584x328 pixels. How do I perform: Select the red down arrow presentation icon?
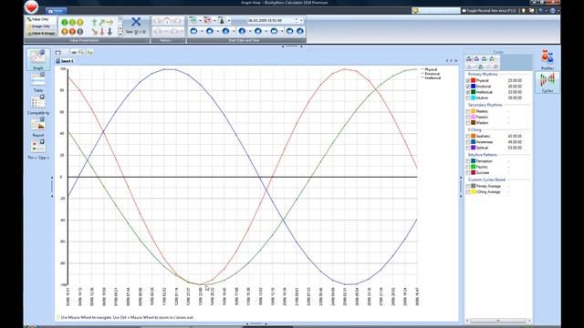pyautogui.click(x=102, y=32)
